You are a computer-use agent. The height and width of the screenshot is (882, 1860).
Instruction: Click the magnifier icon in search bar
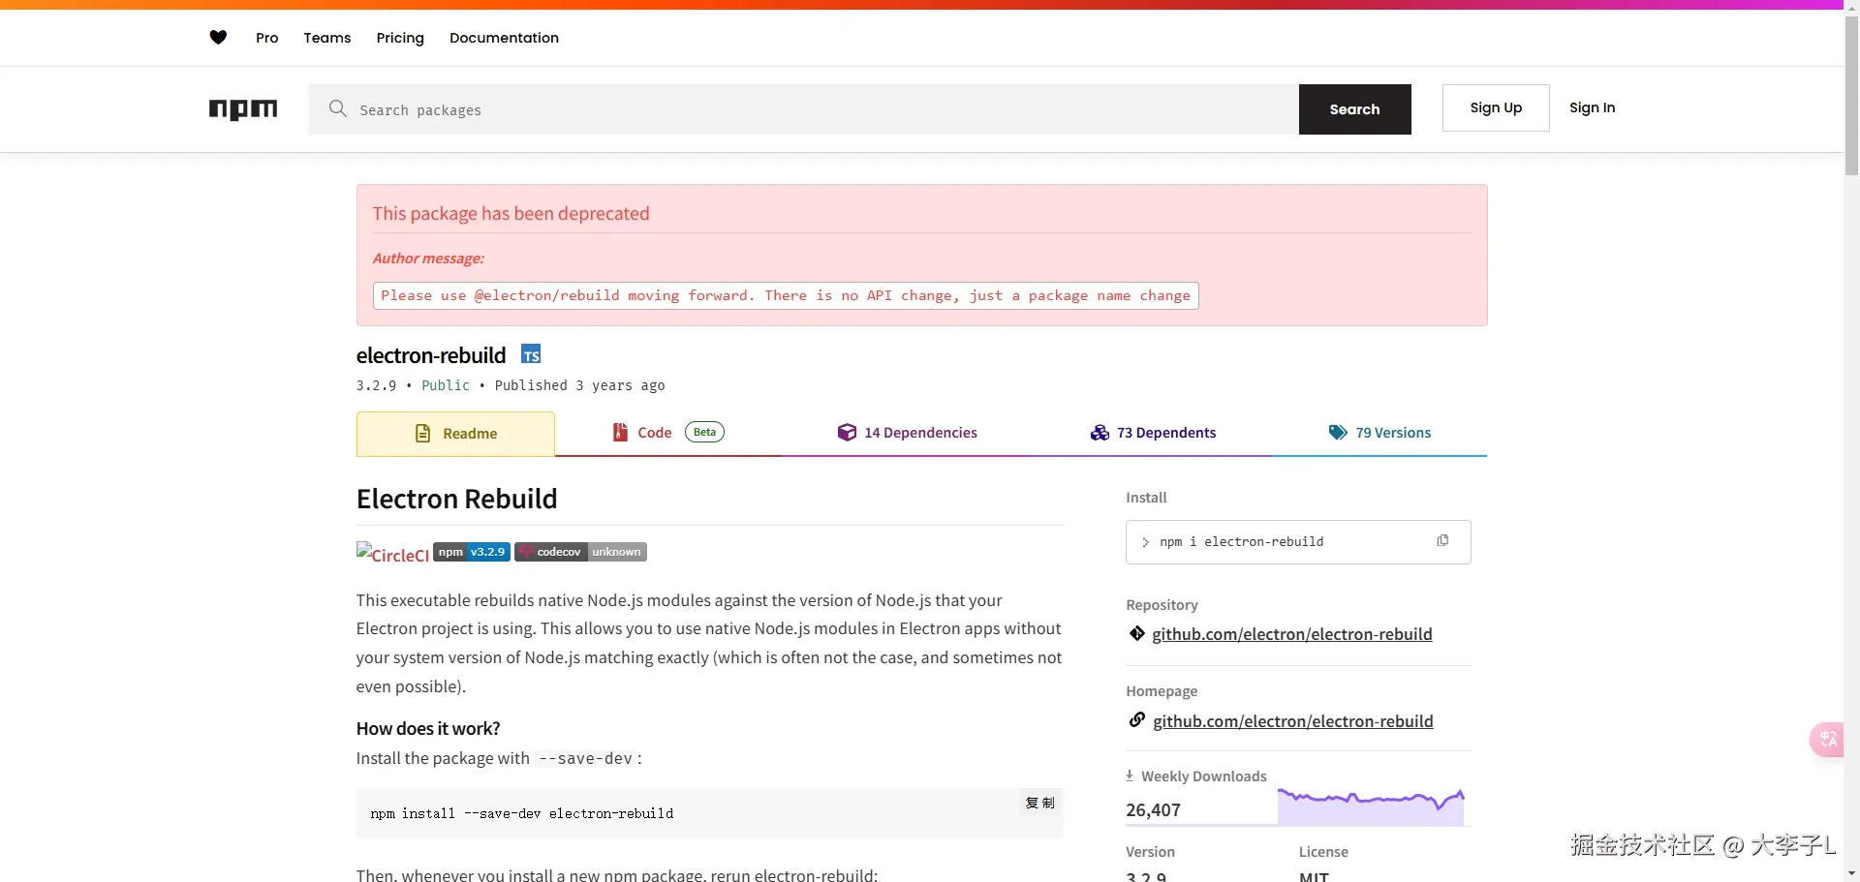pos(337,108)
